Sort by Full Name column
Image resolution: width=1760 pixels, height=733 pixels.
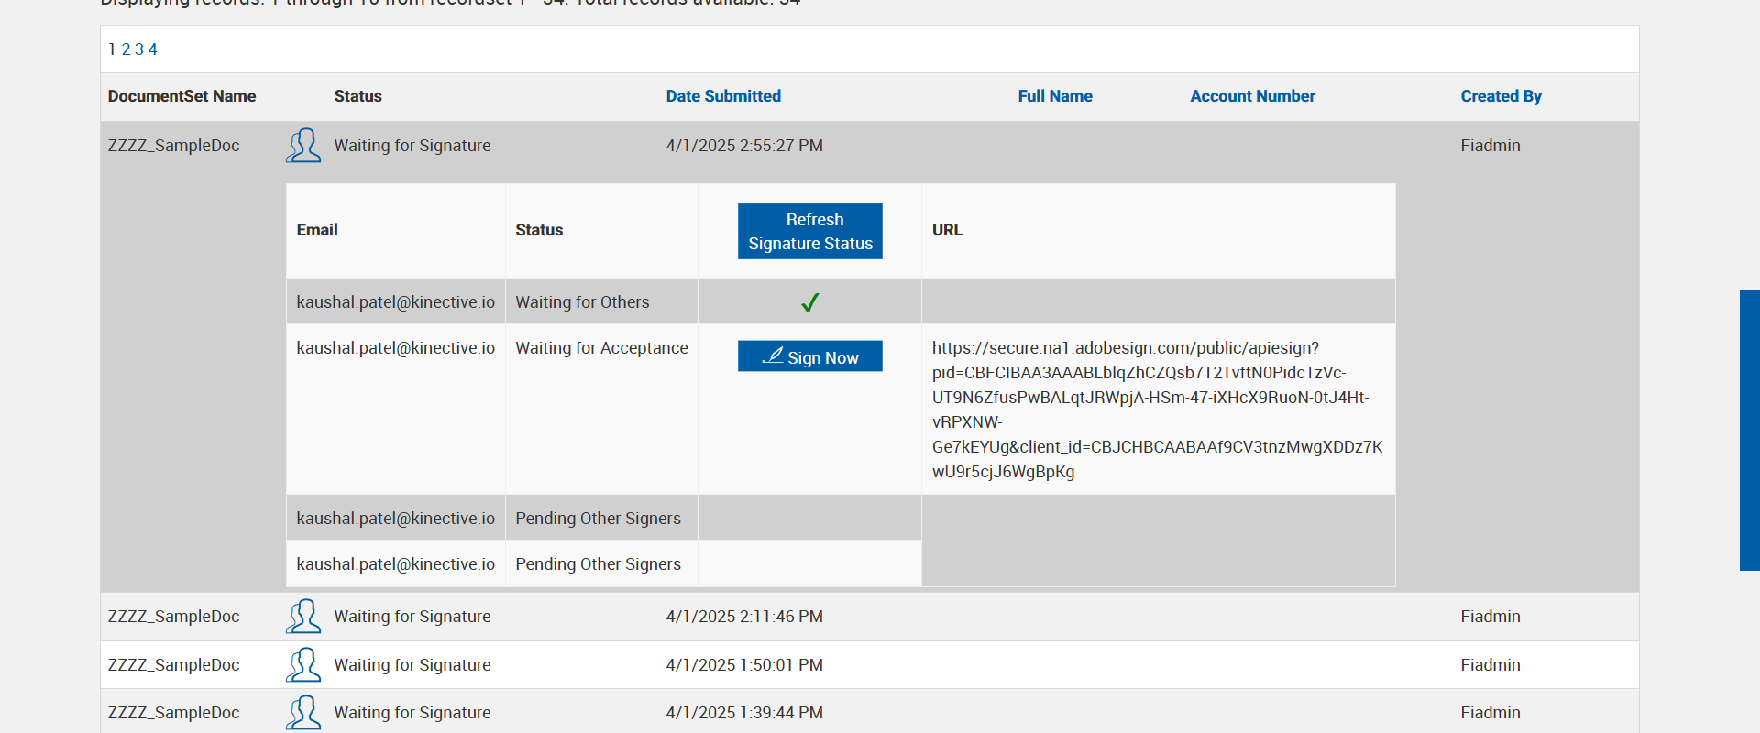click(1054, 96)
